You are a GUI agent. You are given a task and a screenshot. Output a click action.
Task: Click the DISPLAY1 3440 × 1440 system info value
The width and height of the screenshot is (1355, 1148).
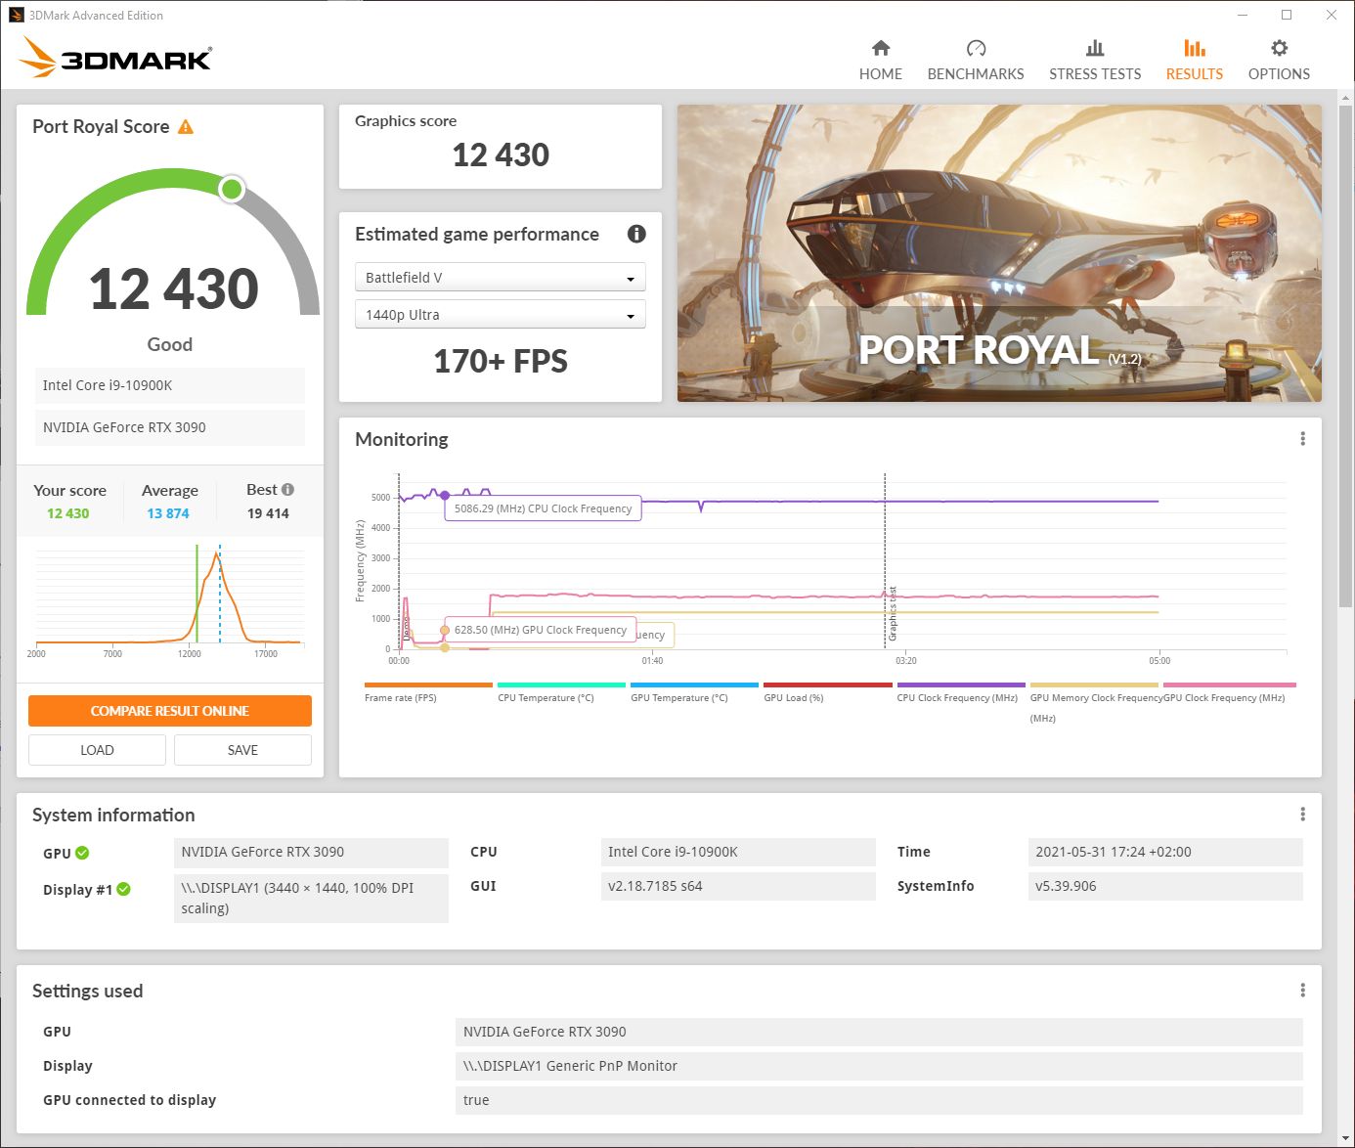311,898
